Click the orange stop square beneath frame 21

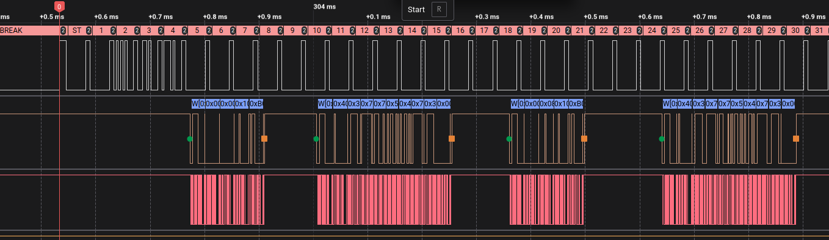point(584,139)
